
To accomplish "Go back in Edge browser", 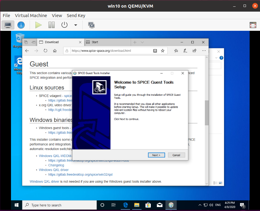I will point(27,51).
